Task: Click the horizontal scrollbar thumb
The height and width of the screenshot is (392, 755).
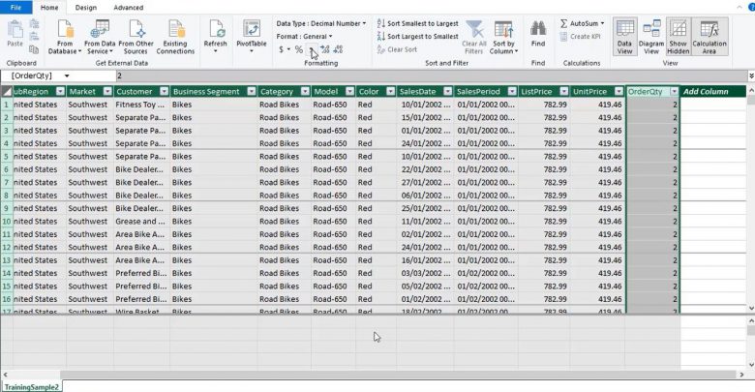Action: 398,375
